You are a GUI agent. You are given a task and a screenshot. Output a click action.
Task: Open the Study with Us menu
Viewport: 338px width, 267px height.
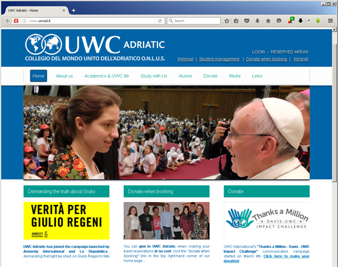pyautogui.click(x=154, y=76)
